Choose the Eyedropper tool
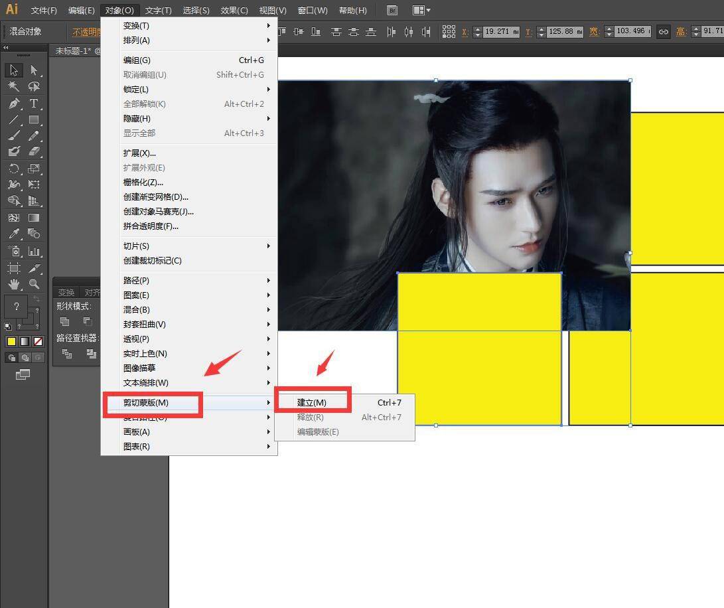 point(13,234)
